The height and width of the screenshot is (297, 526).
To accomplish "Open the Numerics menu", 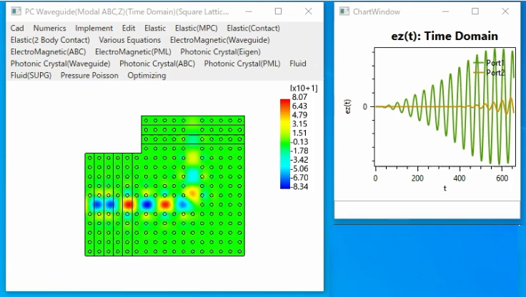I will (49, 28).
